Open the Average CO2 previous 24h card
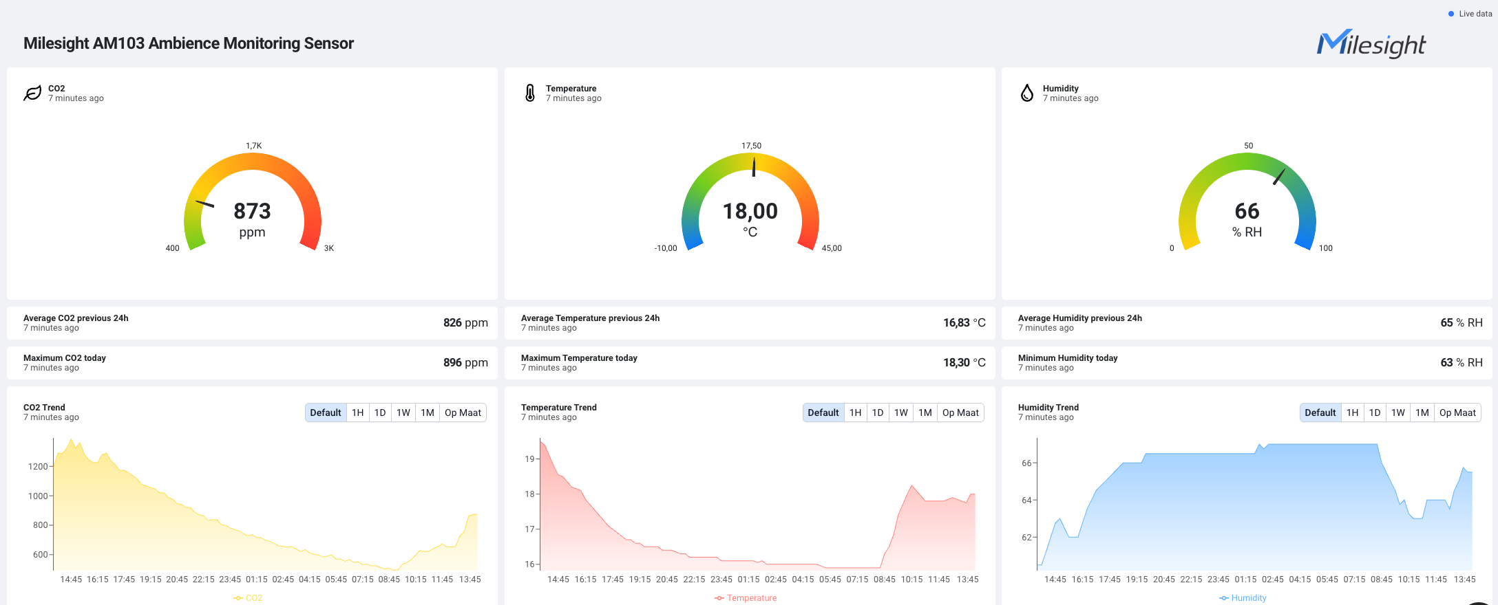 coord(252,323)
